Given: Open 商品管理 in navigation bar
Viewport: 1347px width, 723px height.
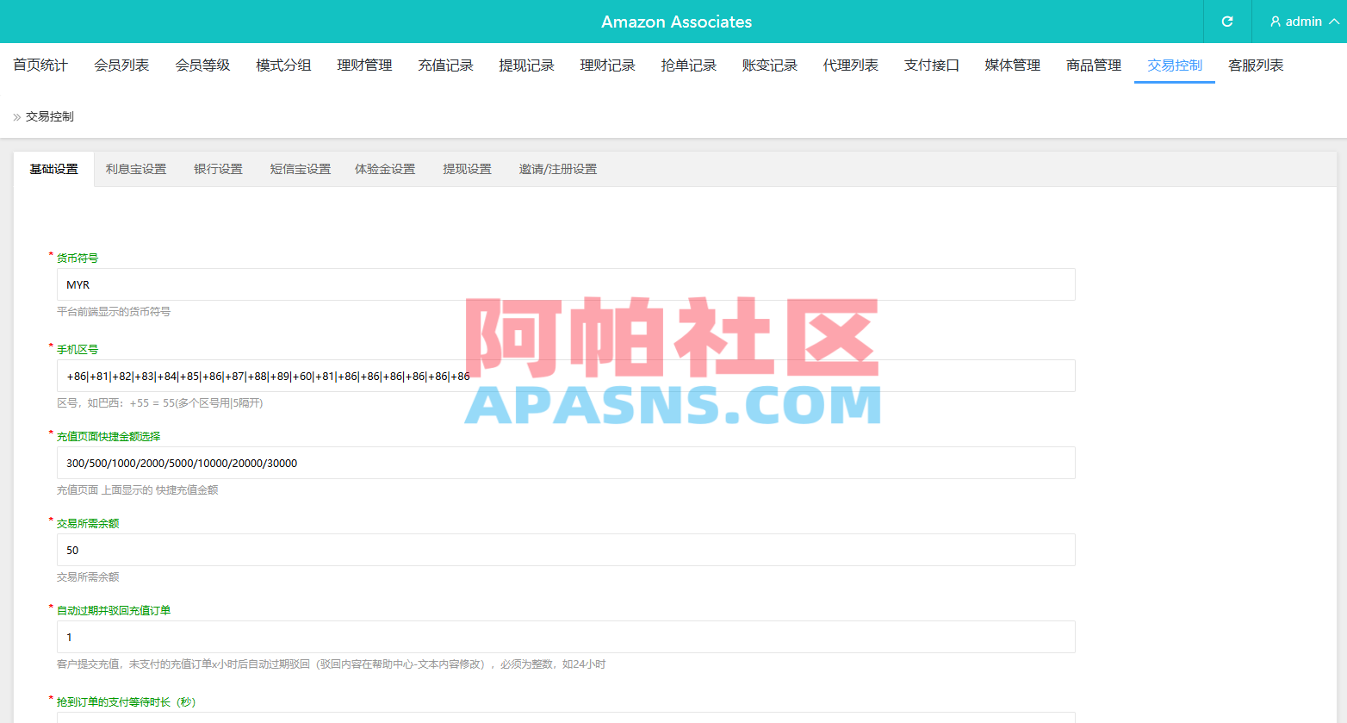Looking at the screenshot, I should coord(1093,65).
